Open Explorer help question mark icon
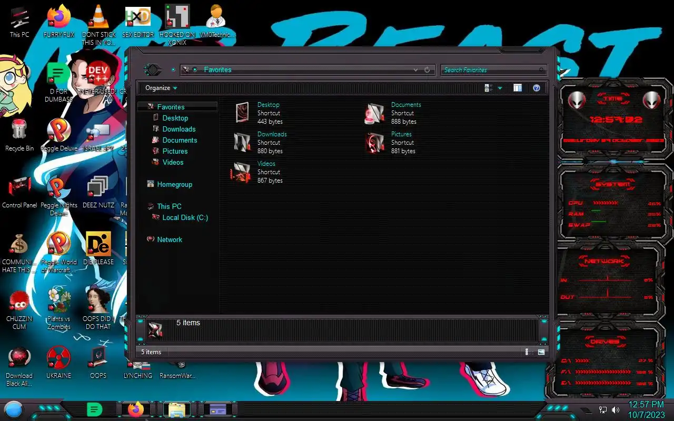The image size is (674, 421). point(536,88)
